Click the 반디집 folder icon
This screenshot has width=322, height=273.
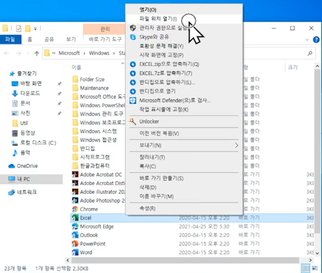coord(75,149)
